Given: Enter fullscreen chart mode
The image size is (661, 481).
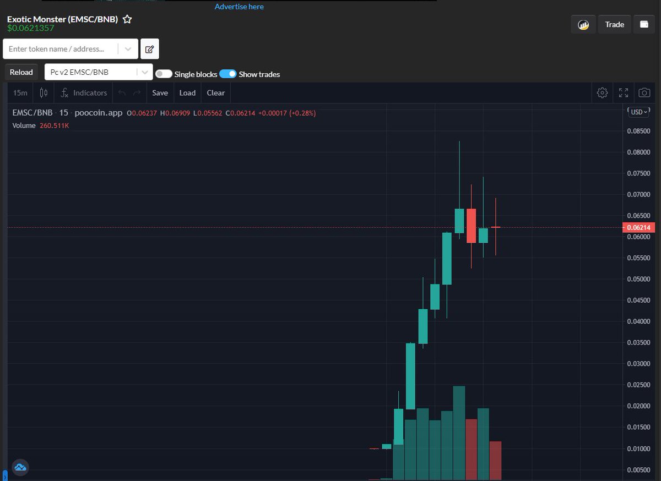Looking at the screenshot, I should click(624, 93).
